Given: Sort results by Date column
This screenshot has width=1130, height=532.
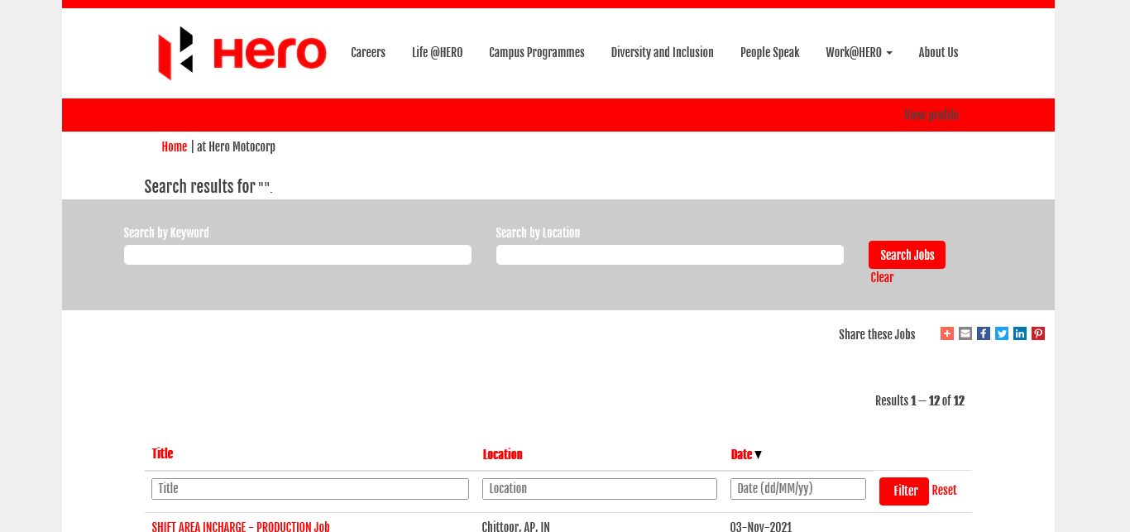Looking at the screenshot, I should click(742, 454).
